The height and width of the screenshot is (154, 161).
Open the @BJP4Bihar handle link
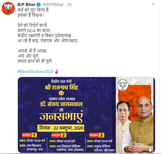point(53,5)
